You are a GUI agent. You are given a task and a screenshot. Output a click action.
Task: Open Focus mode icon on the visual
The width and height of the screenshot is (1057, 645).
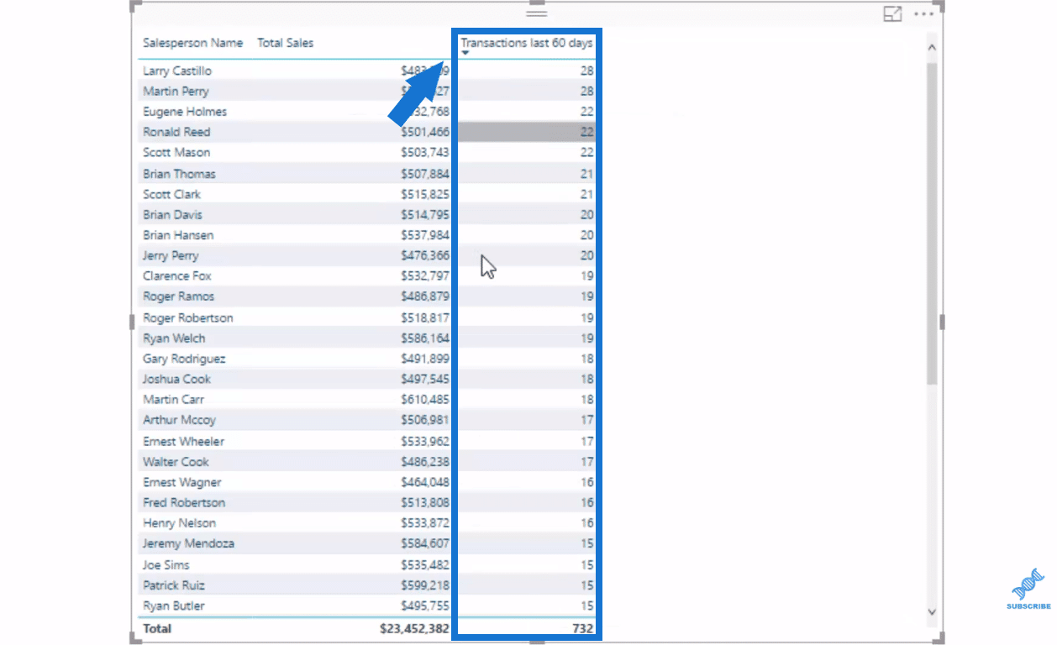(x=892, y=14)
